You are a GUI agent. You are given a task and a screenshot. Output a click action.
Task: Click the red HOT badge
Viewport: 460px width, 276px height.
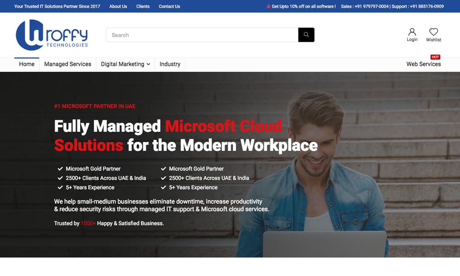tap(435, 57)
